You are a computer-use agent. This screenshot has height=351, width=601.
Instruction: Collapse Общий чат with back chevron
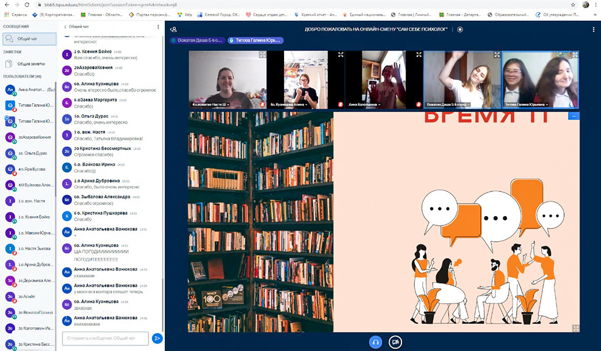coord(65,26)
